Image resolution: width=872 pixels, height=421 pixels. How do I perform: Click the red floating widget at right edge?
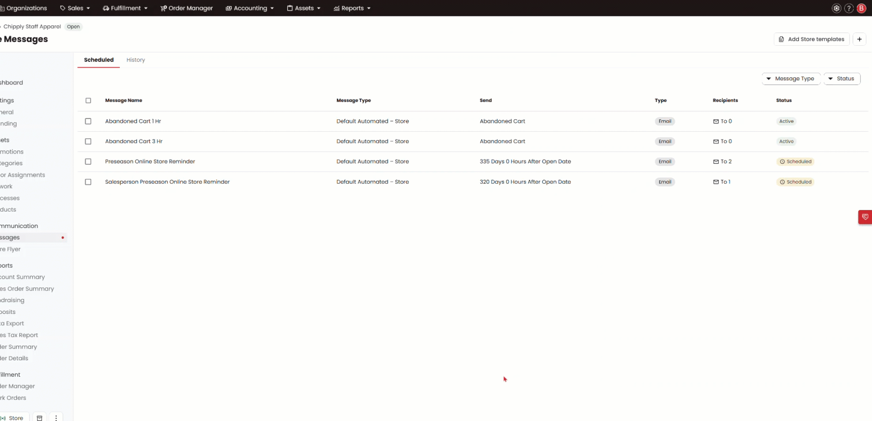(x=865, y=217)
